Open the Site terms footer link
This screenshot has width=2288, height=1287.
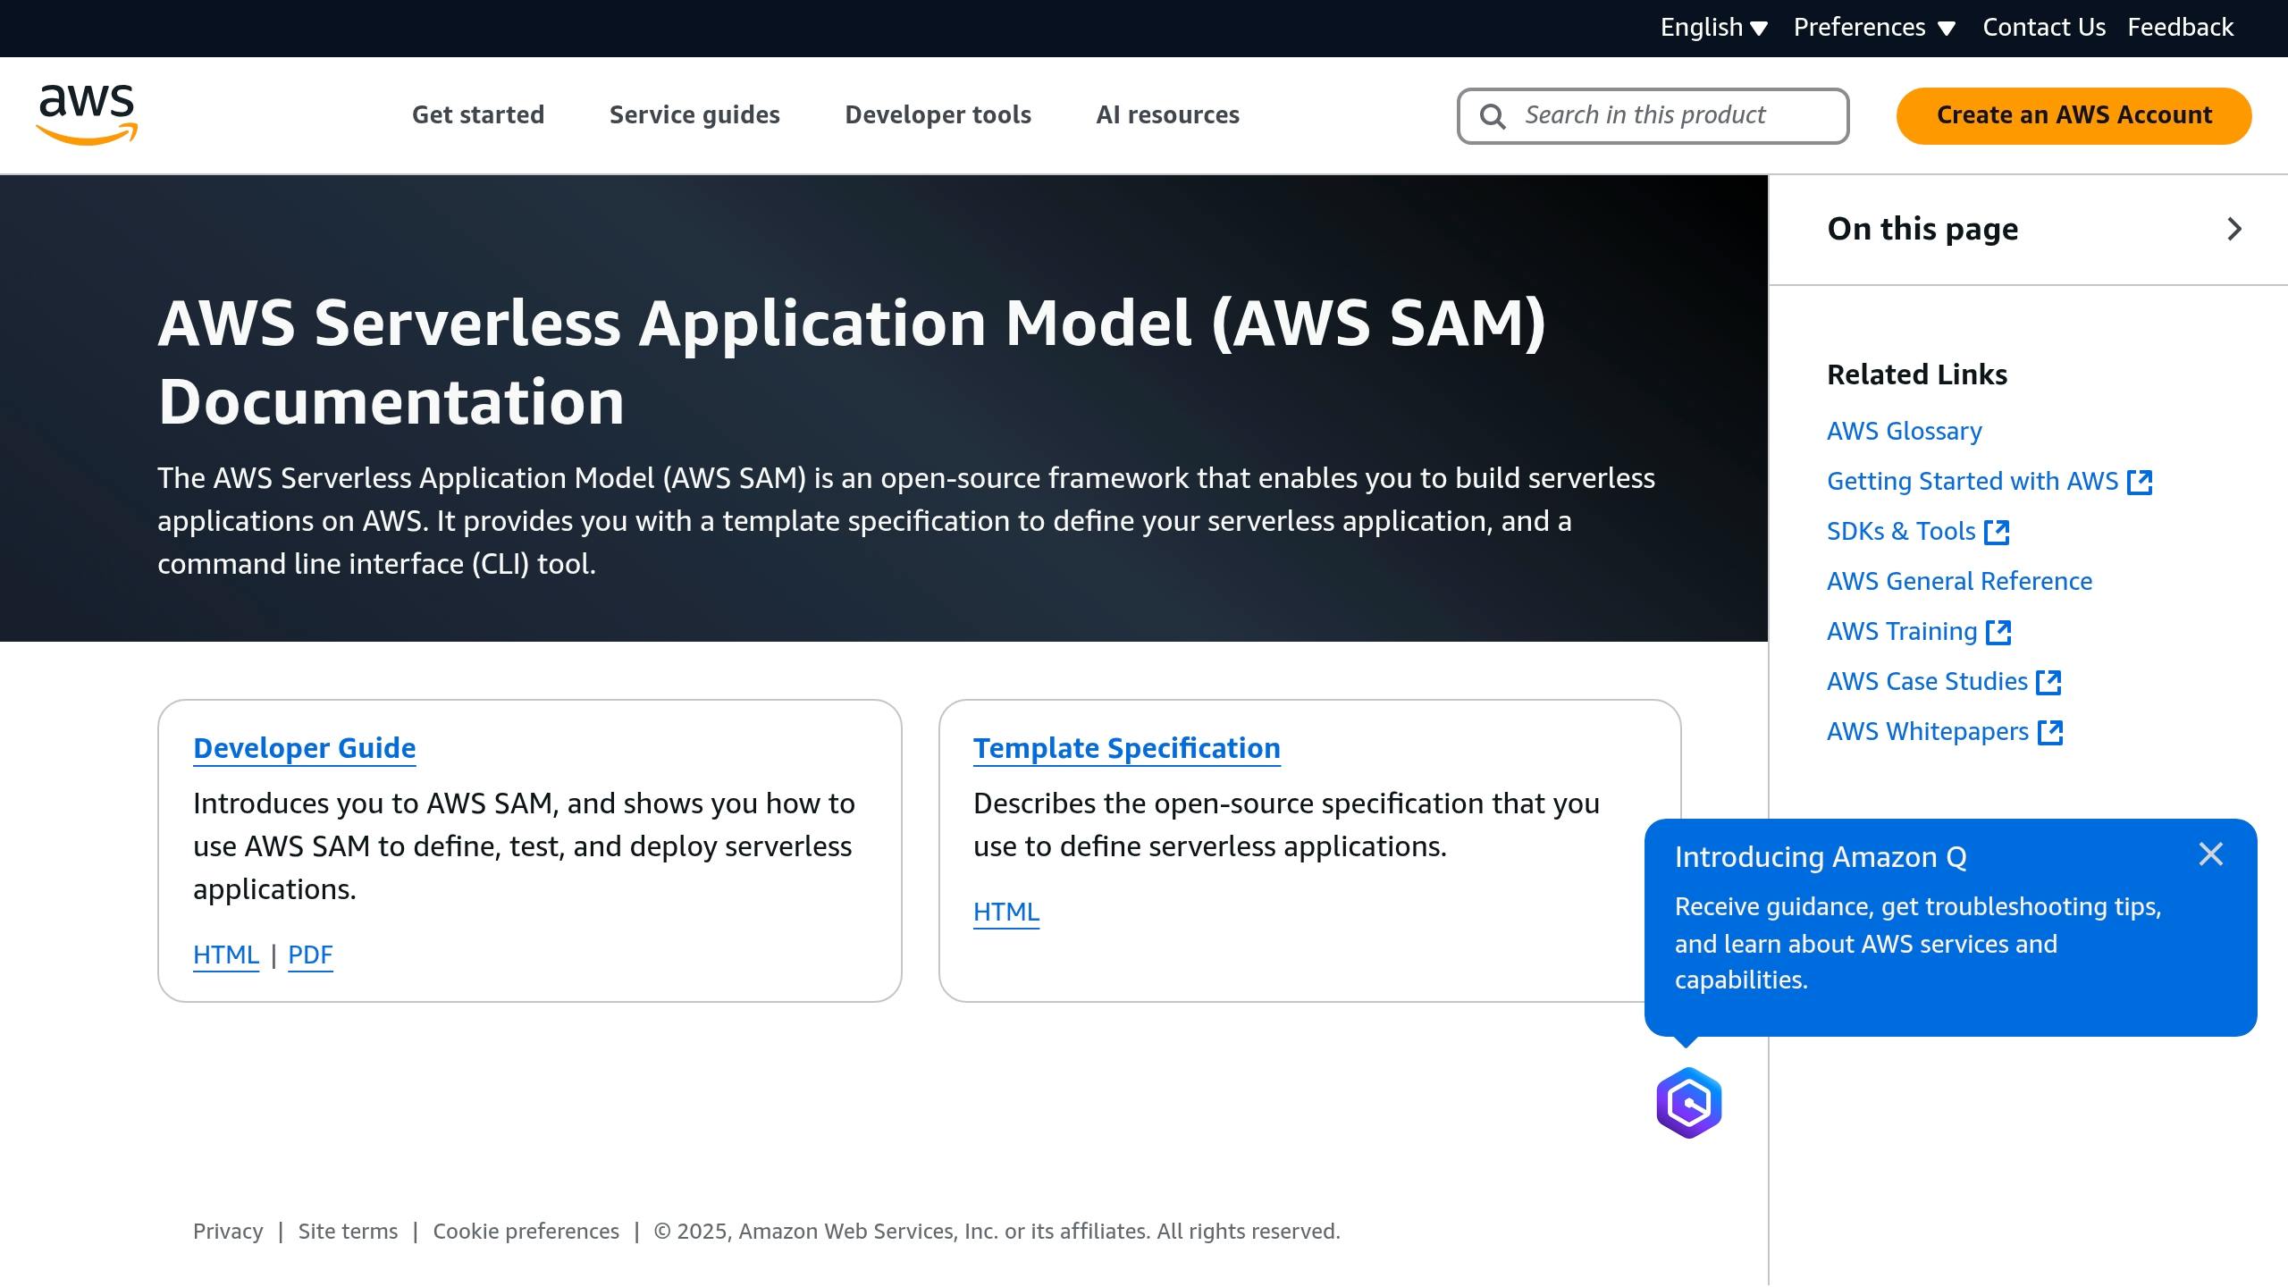click(348, 1232)
